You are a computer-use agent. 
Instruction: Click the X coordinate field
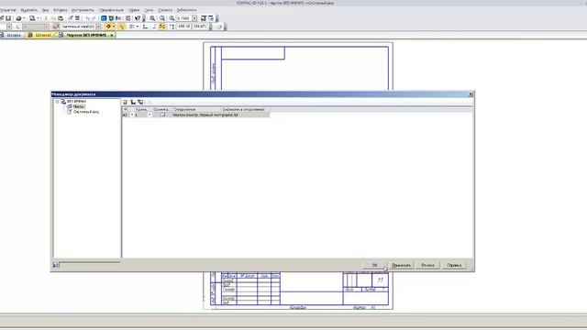coord(183,27)
